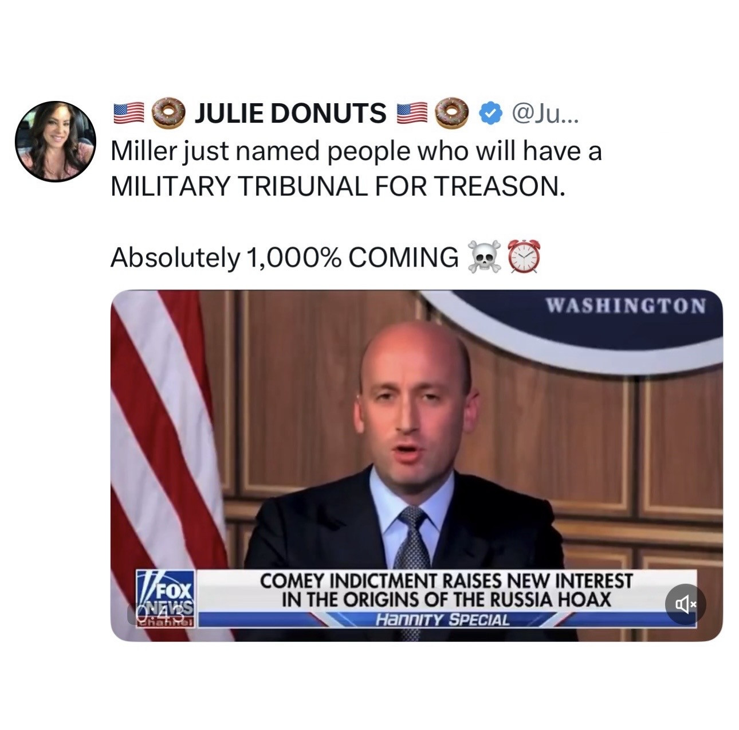This screenshot has height=730, width=739.
Task: Unmute the video using the speaker icon
Action: pyautogui.click(x=685, y=604)
